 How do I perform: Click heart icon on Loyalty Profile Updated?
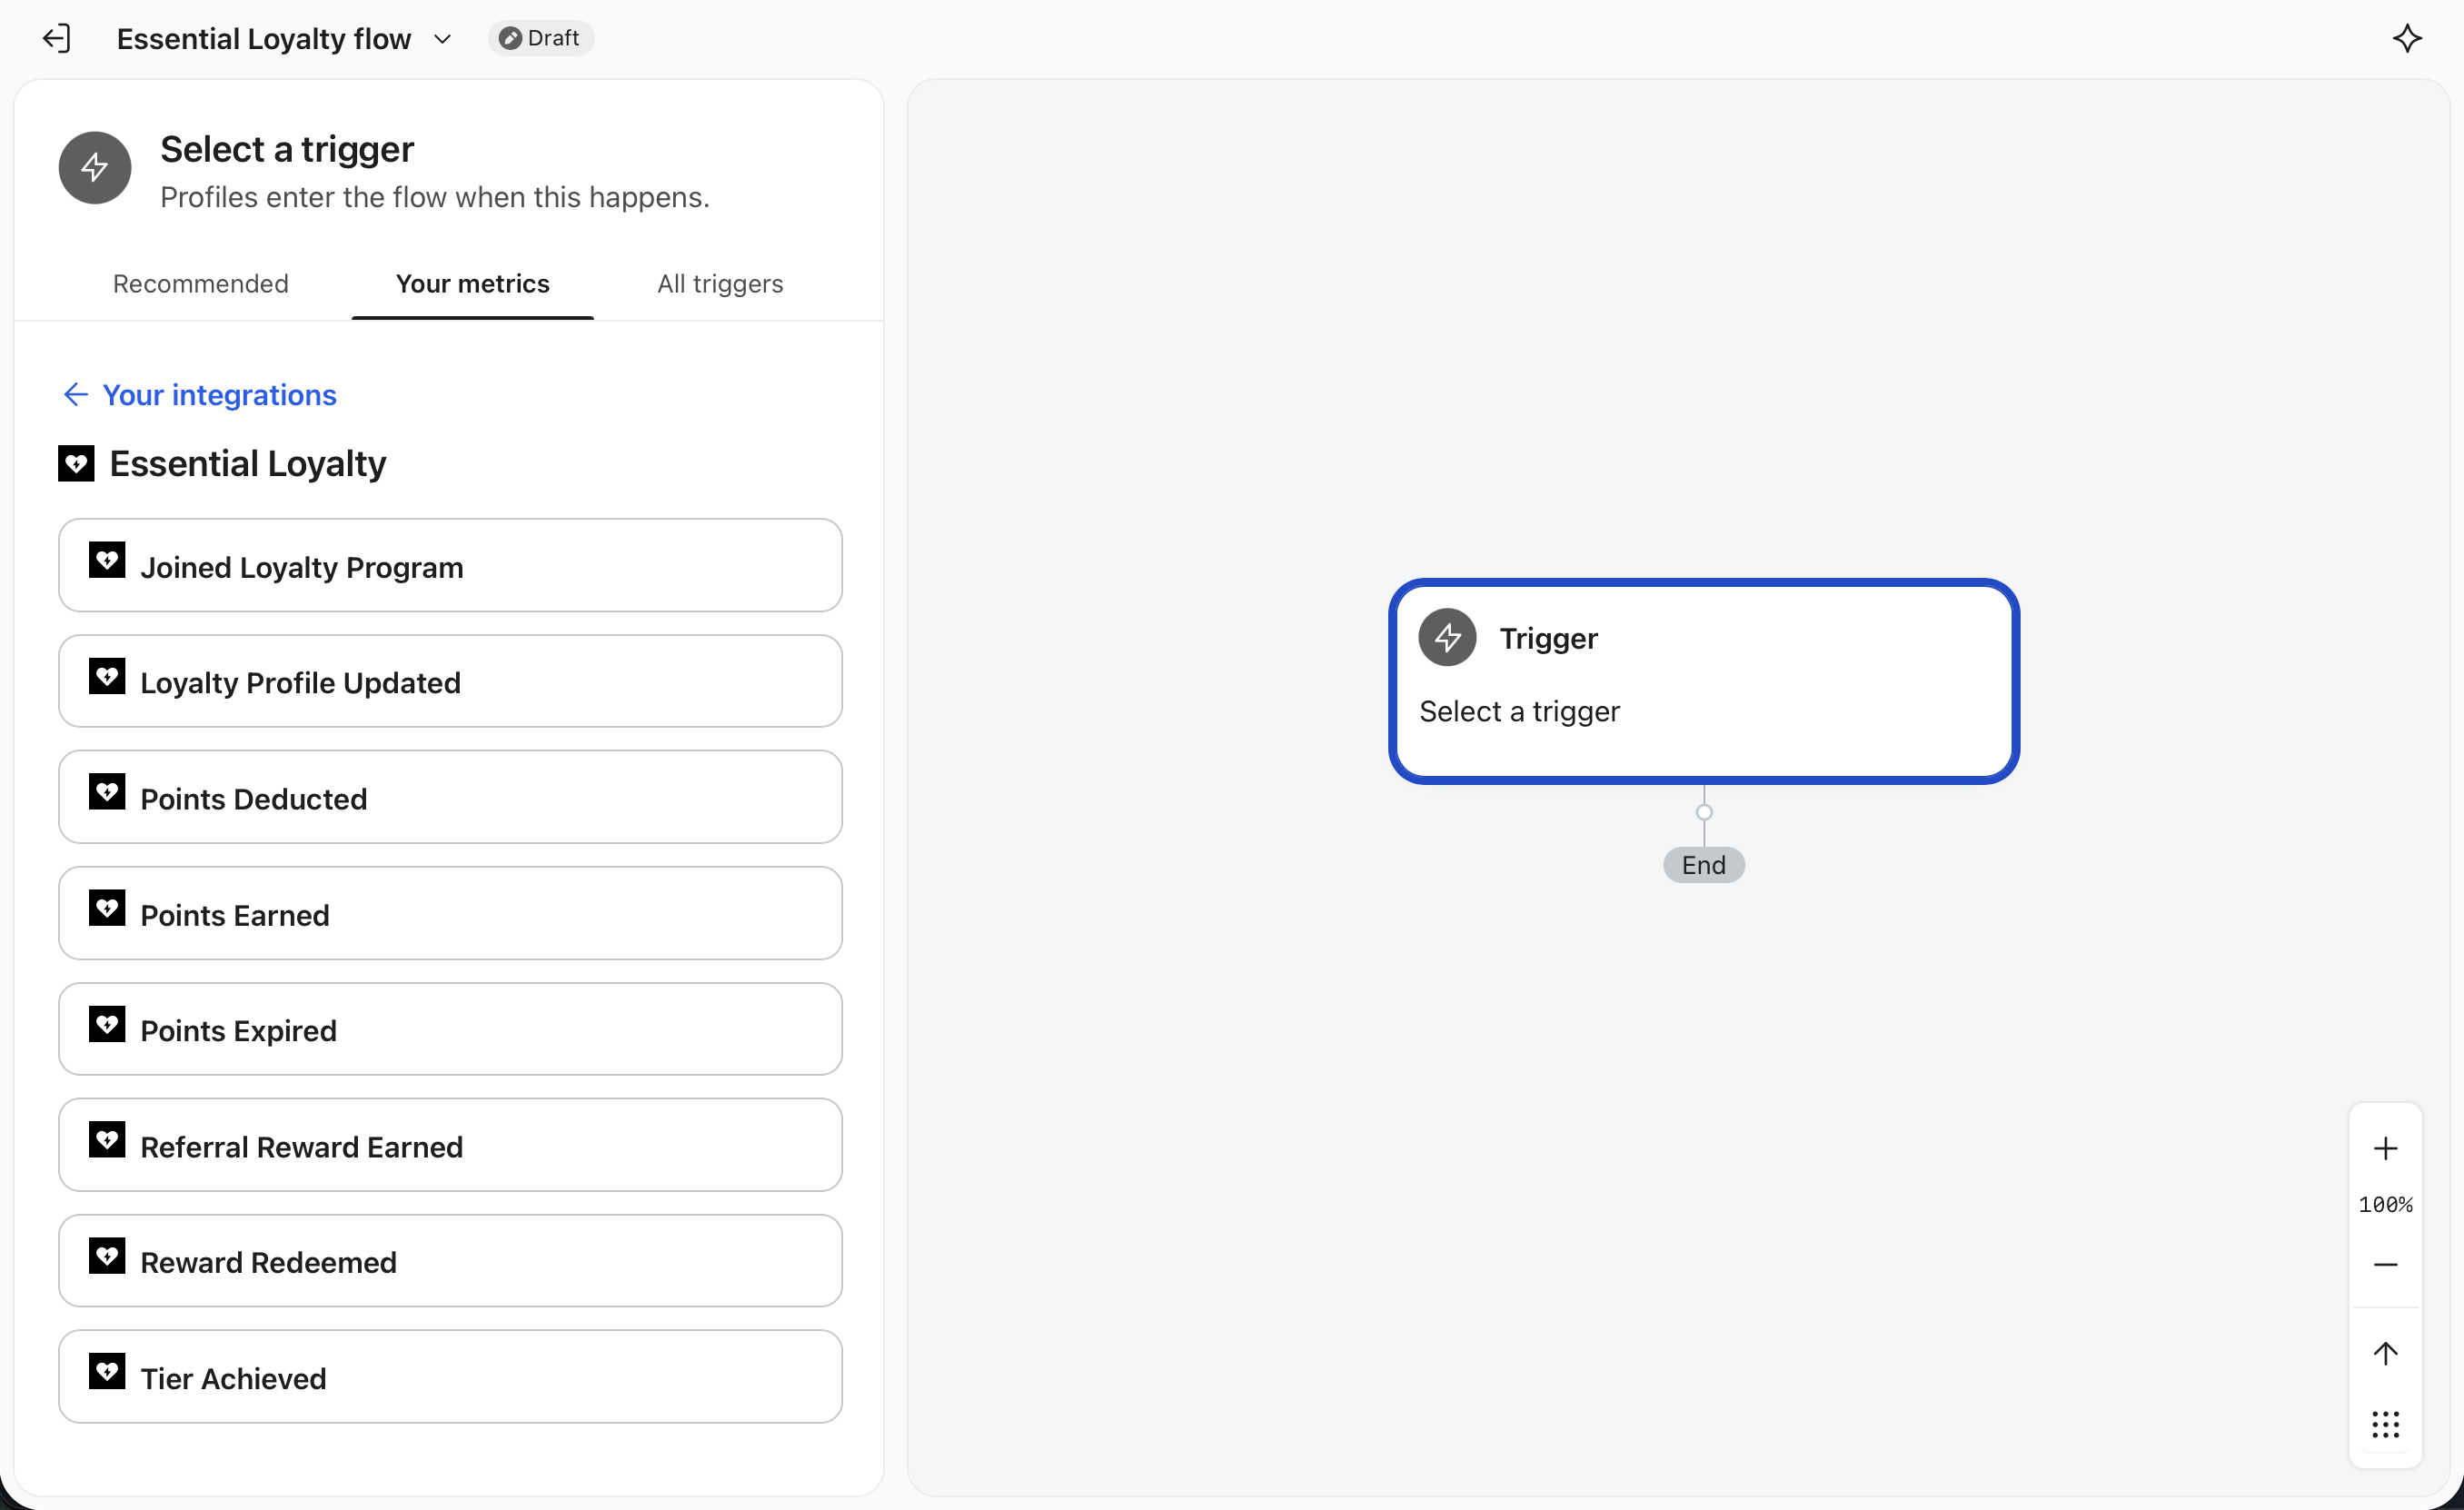(x=107, y=676)
